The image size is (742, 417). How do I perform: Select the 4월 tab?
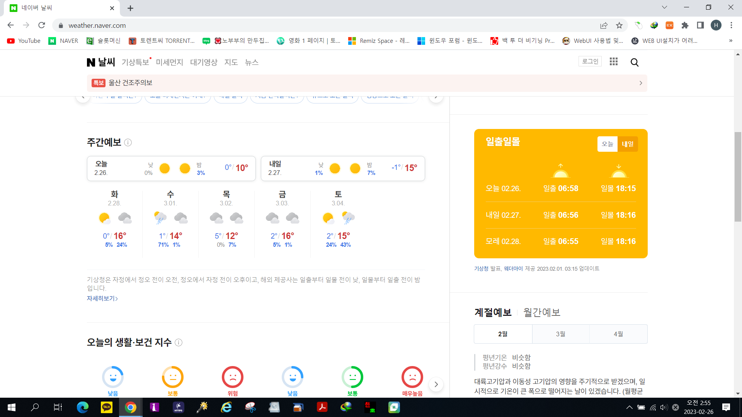click(x=618, y=334)
